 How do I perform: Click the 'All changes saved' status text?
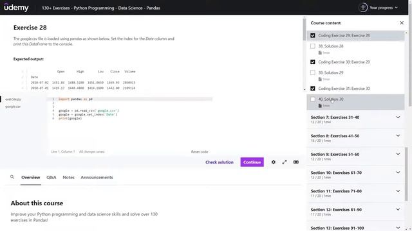(x=91, y=151)
